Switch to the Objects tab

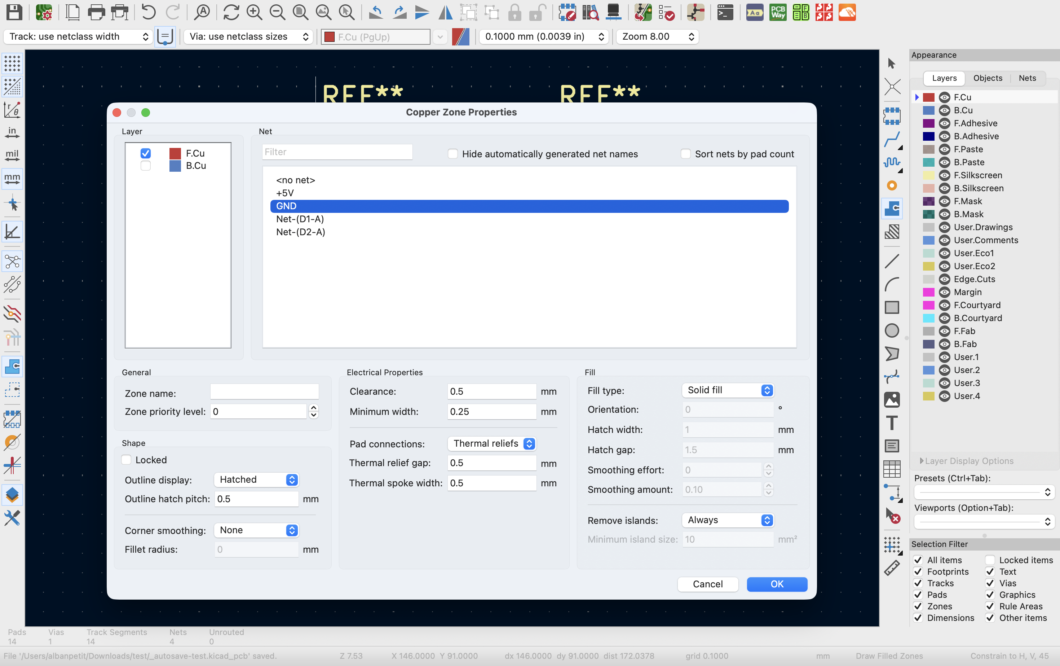988,78
